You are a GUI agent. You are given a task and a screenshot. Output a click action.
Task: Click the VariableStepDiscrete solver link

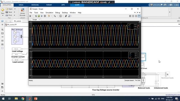[173, 95]
